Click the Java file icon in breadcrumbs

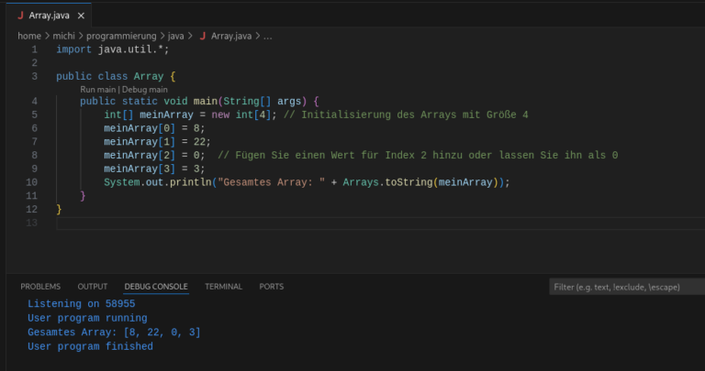pyautogui.click(x=202, y=36)
